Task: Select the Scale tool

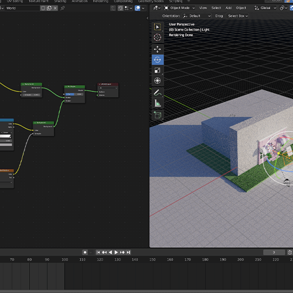Action: (158, 70)
